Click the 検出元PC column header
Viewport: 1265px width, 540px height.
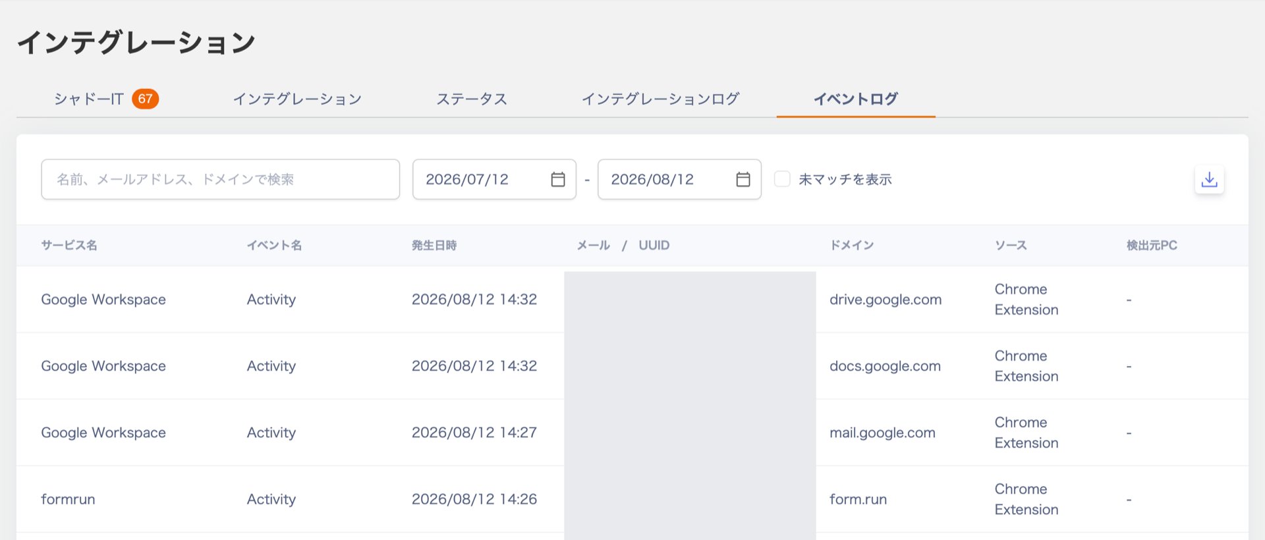pyautogui.click(x=1152, y=245)
